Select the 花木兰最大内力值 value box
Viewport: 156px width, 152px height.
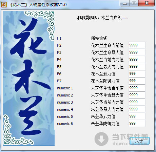point(137,67)
